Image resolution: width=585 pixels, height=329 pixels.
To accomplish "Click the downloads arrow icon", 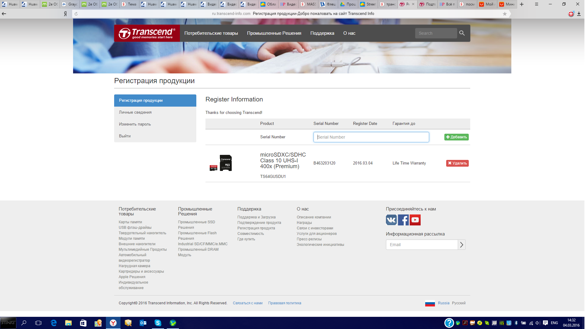I will 579,14.
